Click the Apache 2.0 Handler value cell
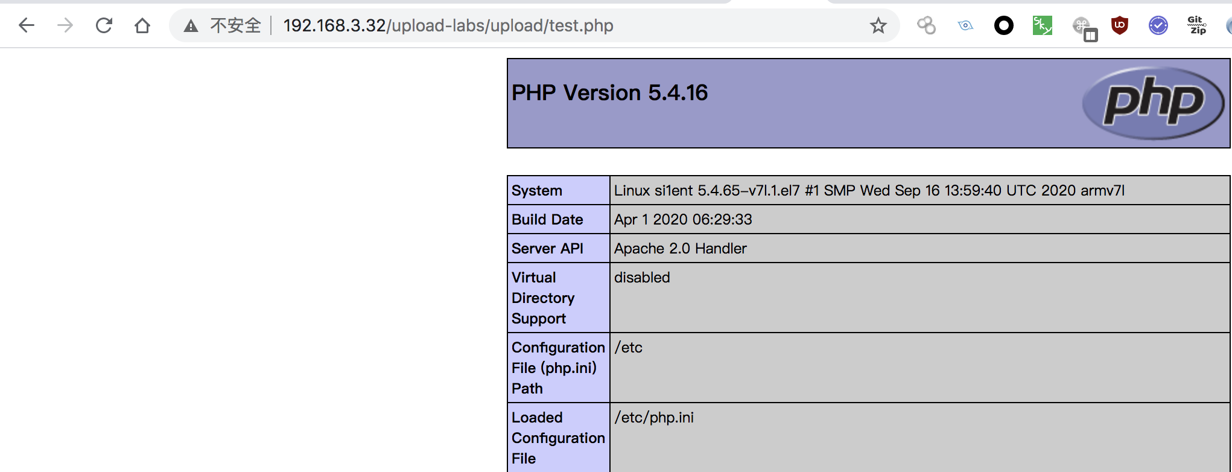 pyautogui.click(x=919, y=248)
